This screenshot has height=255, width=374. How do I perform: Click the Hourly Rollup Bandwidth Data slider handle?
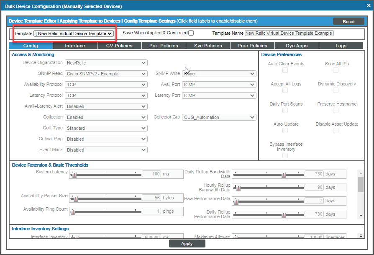tap(238, 188)
